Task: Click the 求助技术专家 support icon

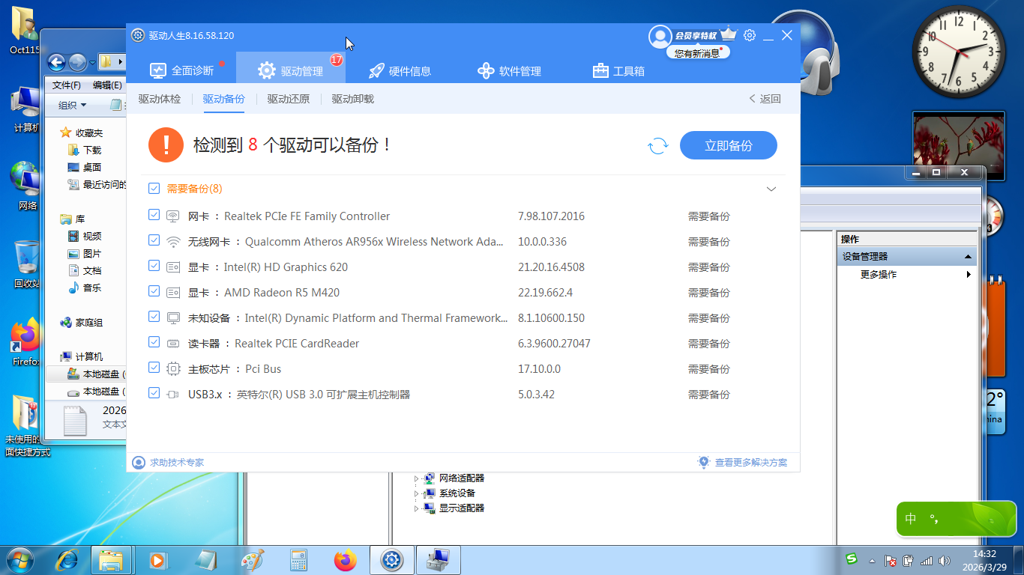Action: click(138, 463)
